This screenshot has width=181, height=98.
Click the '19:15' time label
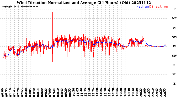coord(133,93)
